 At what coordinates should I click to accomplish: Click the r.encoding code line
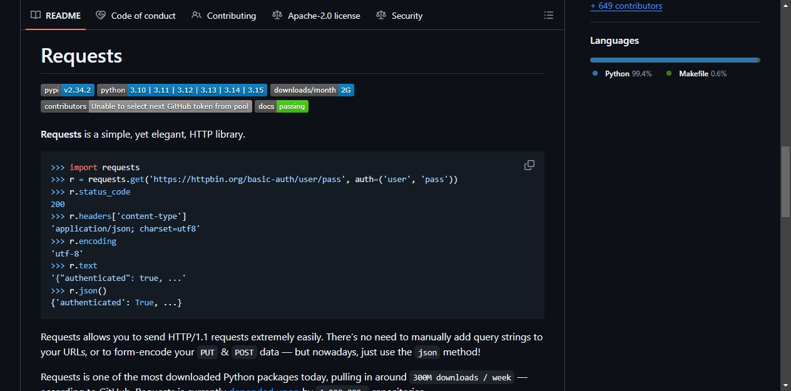point(84,241)
